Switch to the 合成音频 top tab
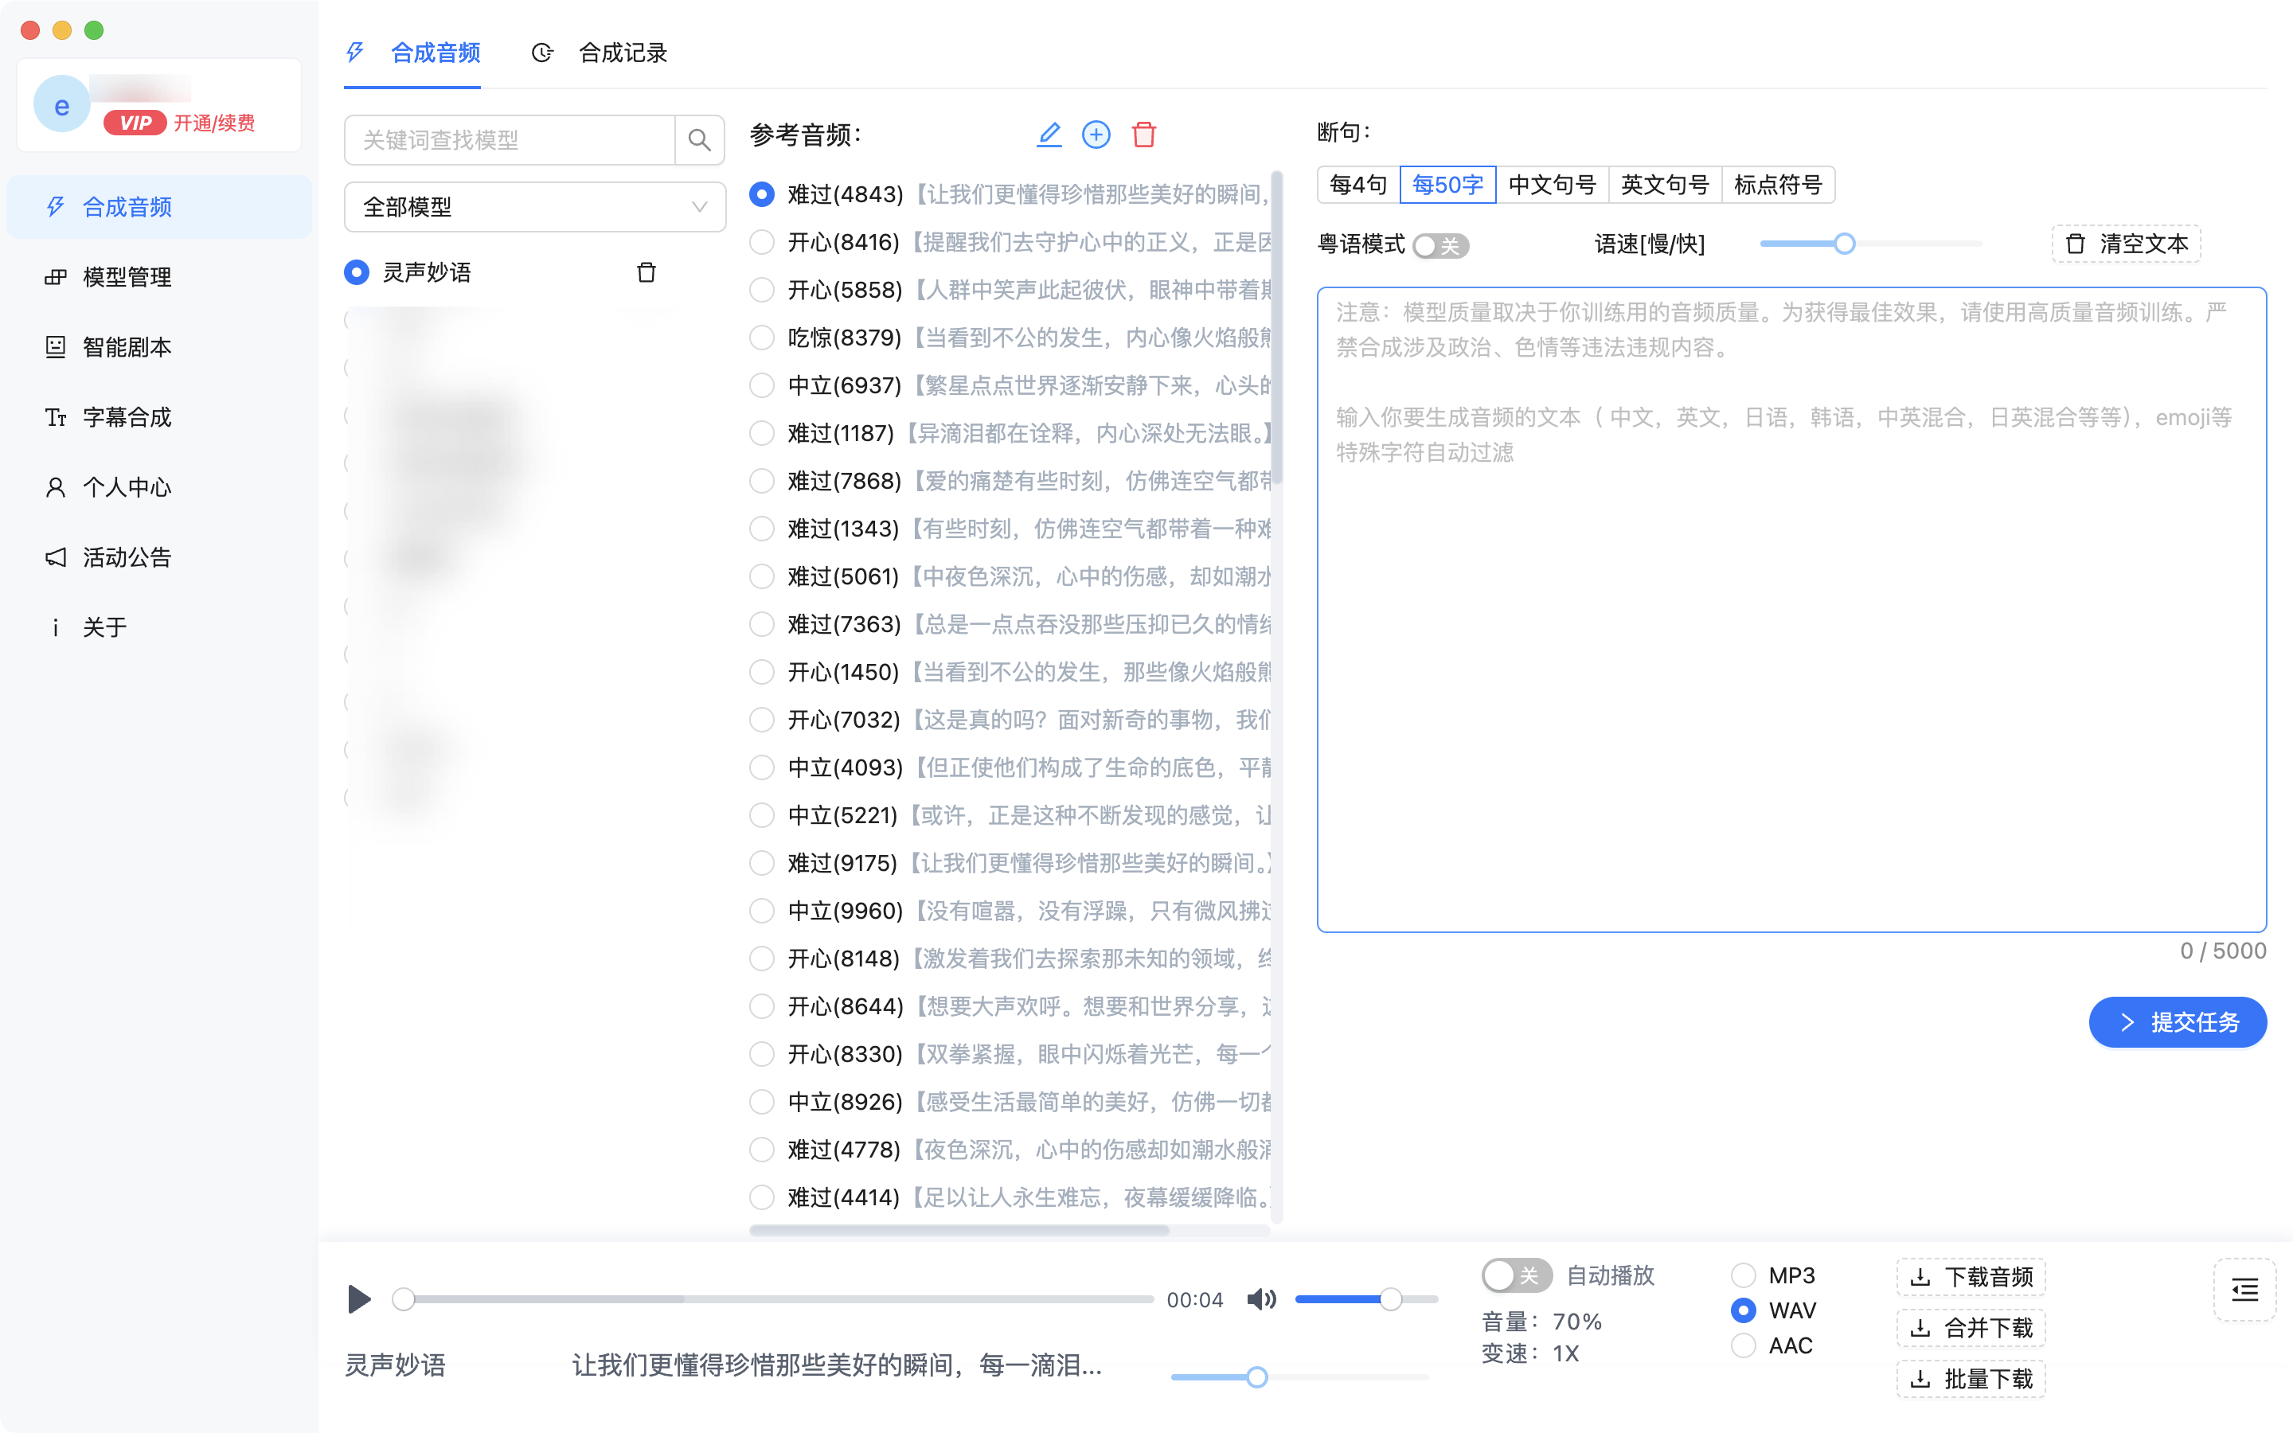2293x1433 pixels. coord(413,53)
